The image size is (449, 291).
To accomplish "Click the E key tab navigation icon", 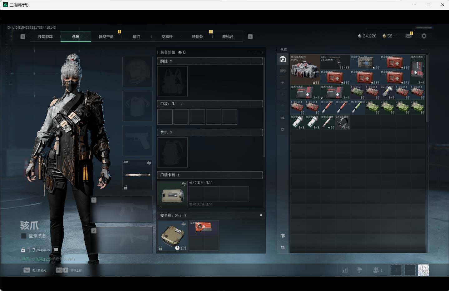I will click(x=250, y=37).
